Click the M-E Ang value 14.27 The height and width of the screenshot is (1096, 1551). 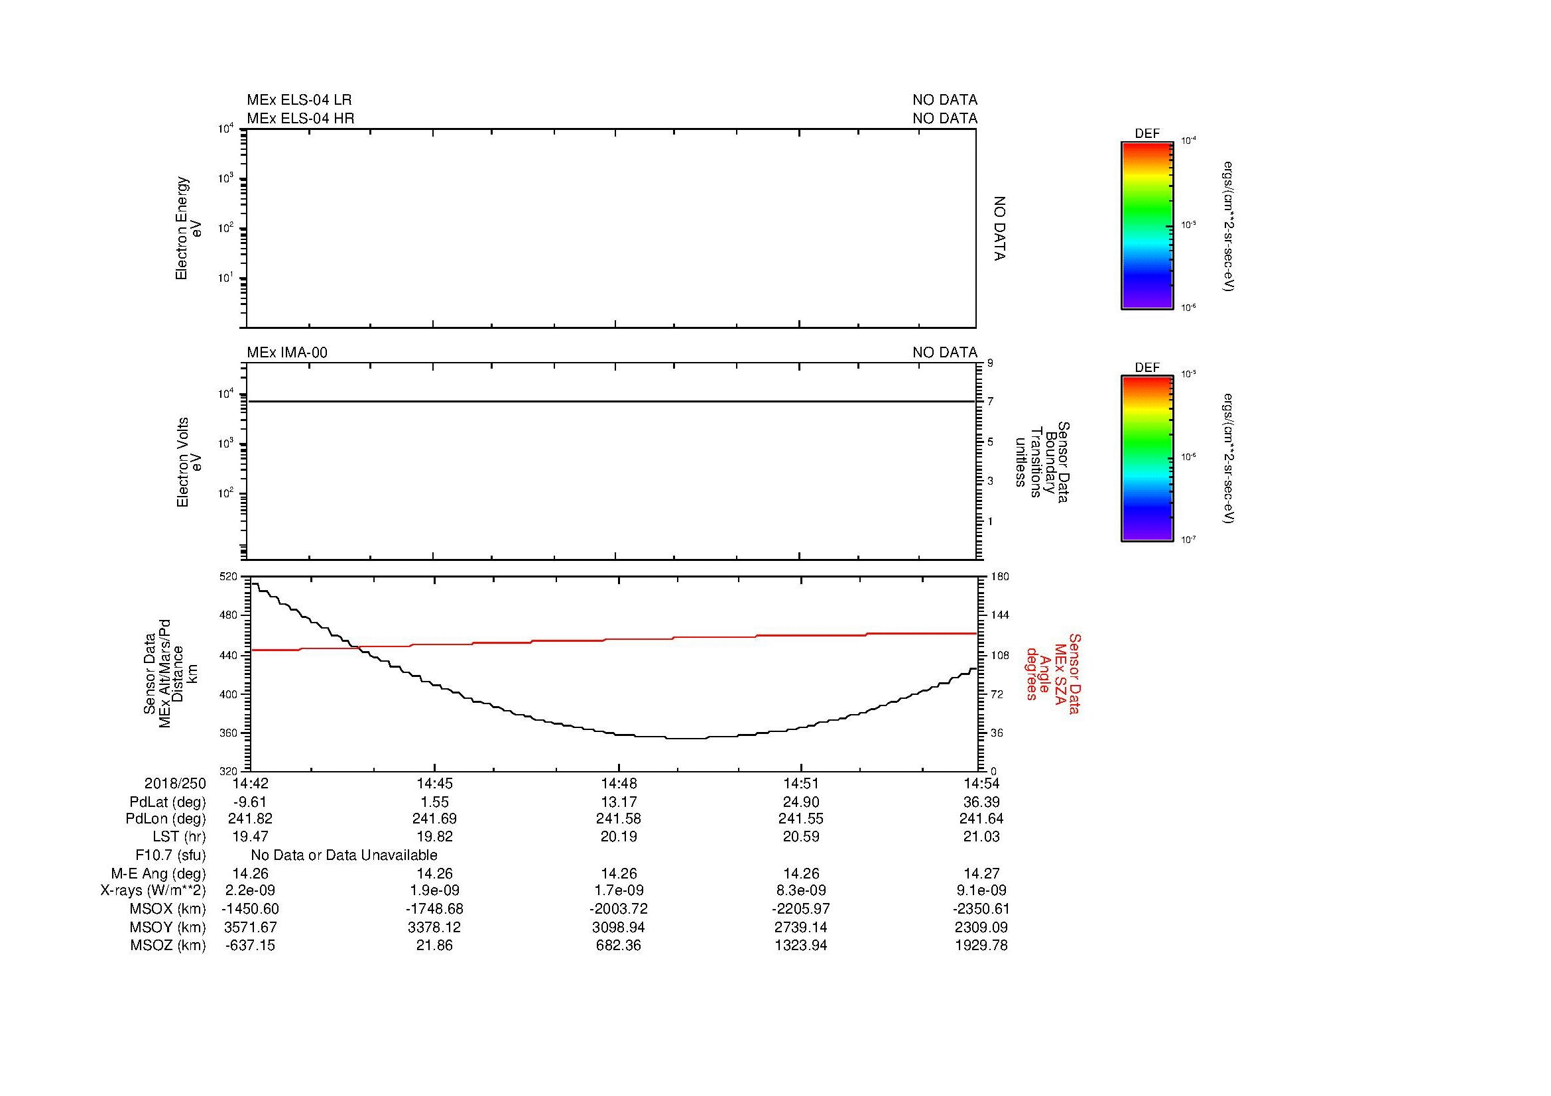981,874
